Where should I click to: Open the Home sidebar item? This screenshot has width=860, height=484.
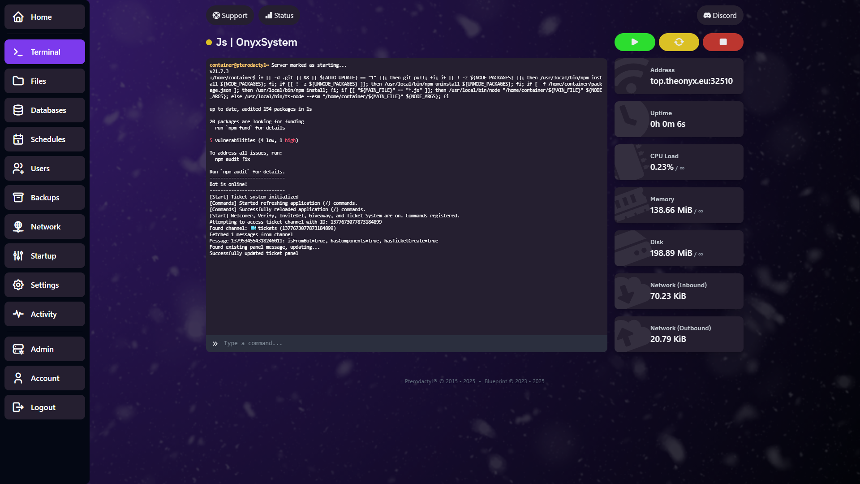(45, 17)
